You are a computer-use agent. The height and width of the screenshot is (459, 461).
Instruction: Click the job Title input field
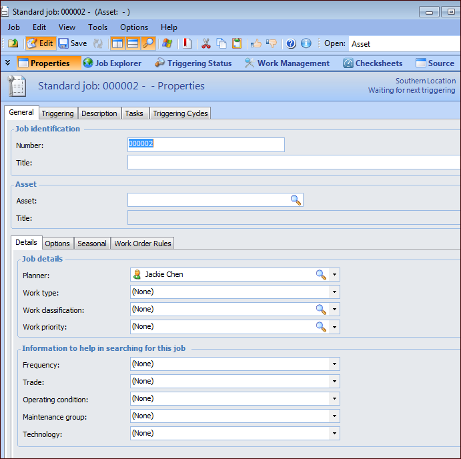(294, 162)
